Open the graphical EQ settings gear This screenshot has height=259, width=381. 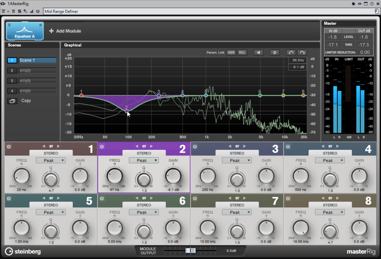275,53
